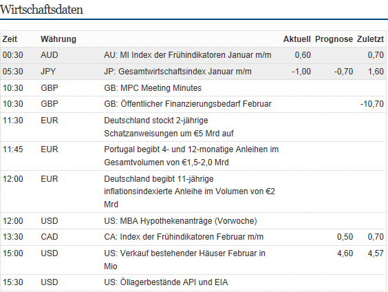
Task: Select the AU: MI Index der Frühindikatoren row
Action: coord(193,55)
